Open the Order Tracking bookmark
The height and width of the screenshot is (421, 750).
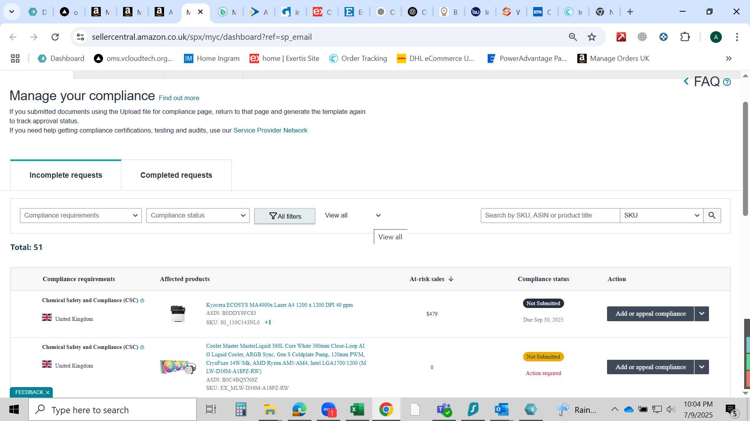click(x=358, y=58)
